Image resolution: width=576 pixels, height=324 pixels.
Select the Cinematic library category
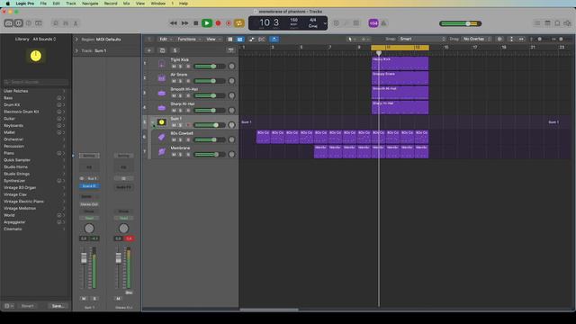pyautogui.click(x=33, y=229)
